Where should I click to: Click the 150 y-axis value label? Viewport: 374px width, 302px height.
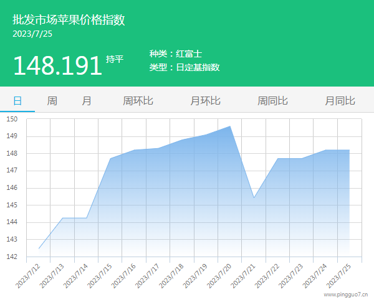tap(12, 119)
